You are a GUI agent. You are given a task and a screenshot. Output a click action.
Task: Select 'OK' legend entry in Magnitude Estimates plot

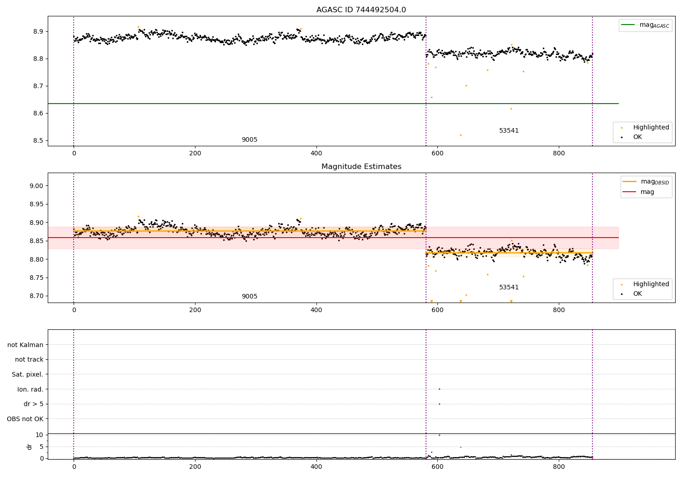point(637,294)
